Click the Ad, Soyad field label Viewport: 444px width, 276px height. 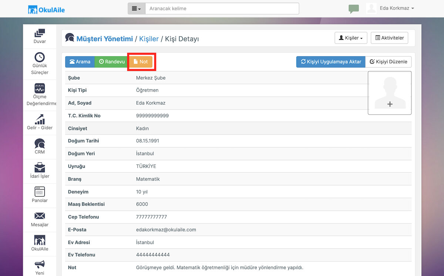point(80,103)
